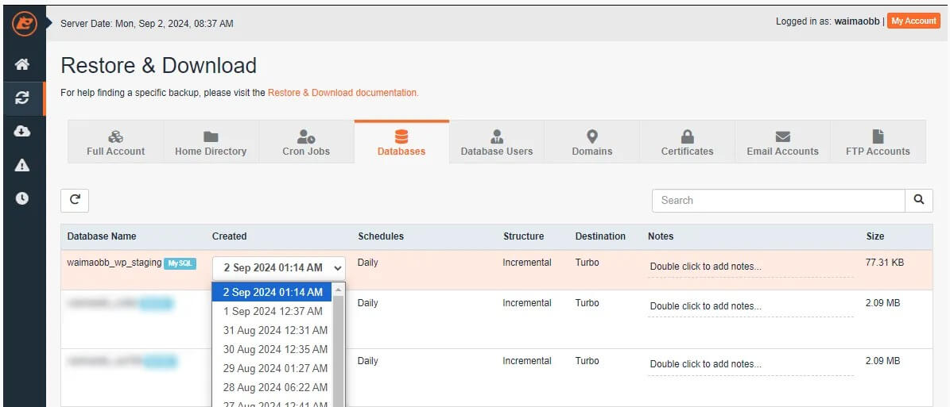The width and height of the screenshot is (950, 407).
Task: Open the Home dashboard sidebar icon
Action: (x=22, y=65)
